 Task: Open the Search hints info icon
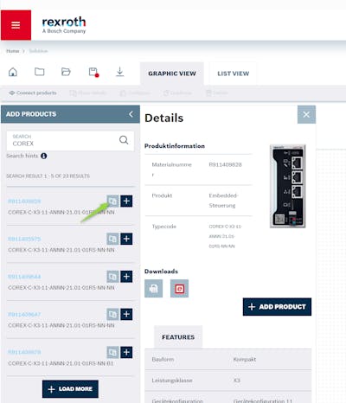click(44, 156)
